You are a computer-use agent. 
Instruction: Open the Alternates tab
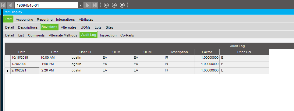69,27
